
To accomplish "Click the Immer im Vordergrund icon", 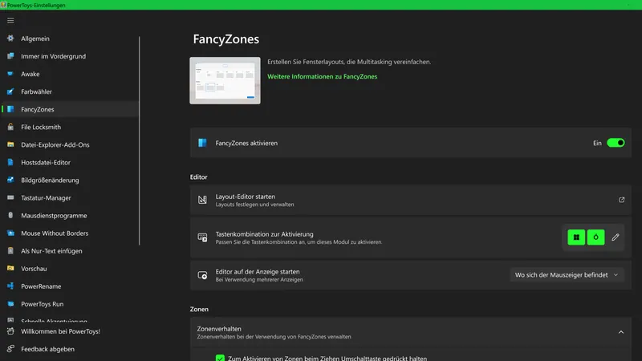I will click(10, 56).
